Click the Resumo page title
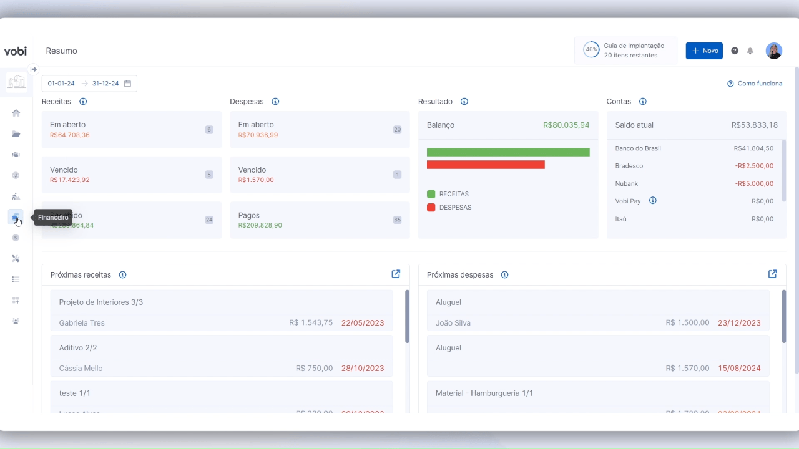This screenshot has height=449, width=799. pos(62,51)
